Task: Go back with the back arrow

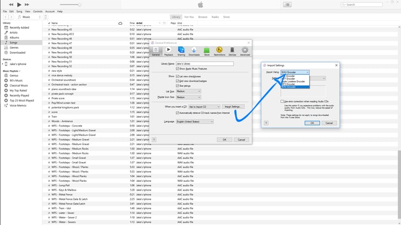Action: coord(5,17)
